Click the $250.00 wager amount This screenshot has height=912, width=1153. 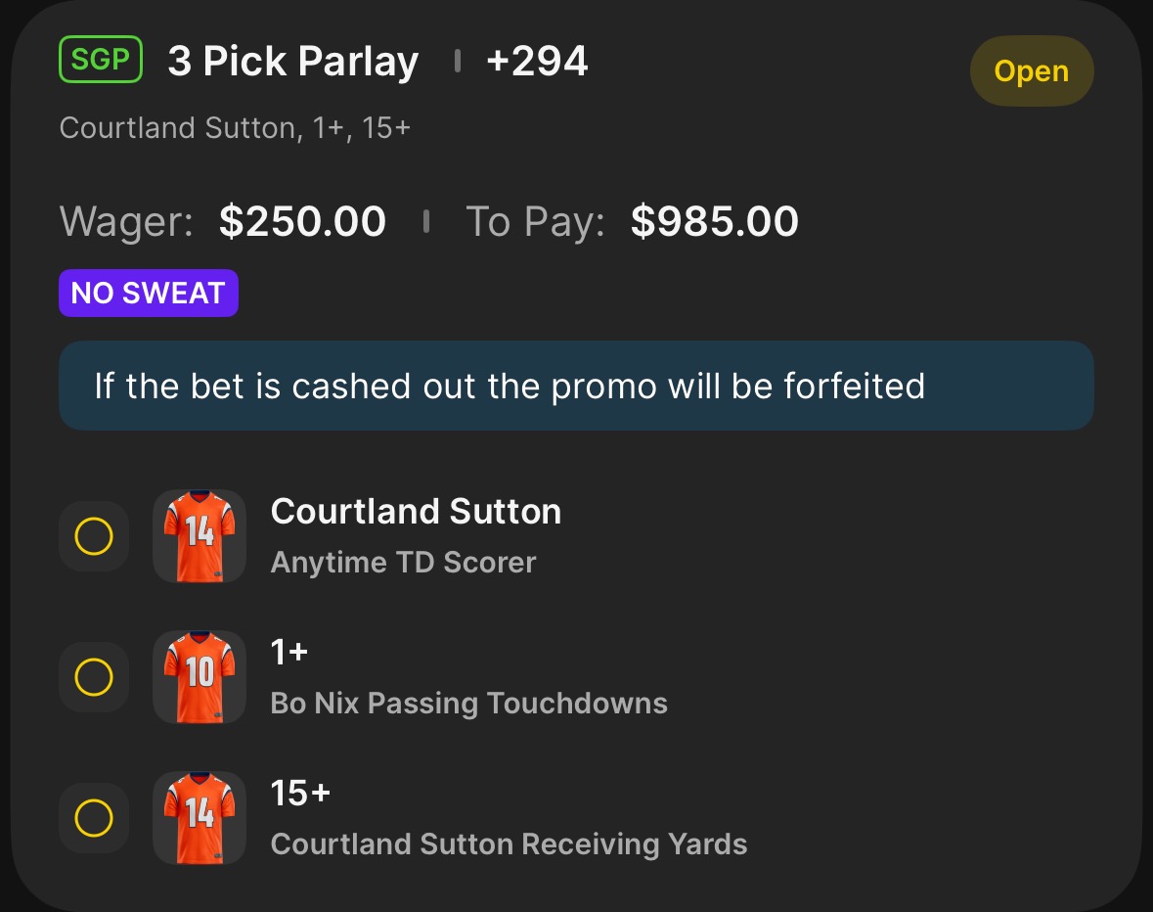click(302, 220)
